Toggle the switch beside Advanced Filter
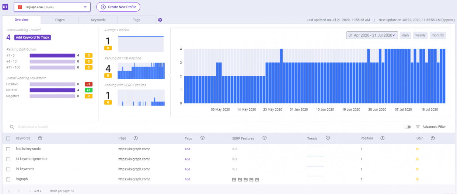This screenshot has height=194, width=457. click(407, 127)
